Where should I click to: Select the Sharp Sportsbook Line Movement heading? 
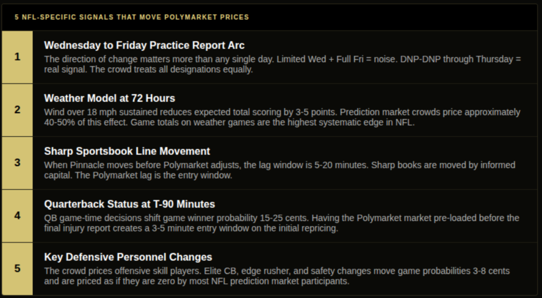click(127, 152)
